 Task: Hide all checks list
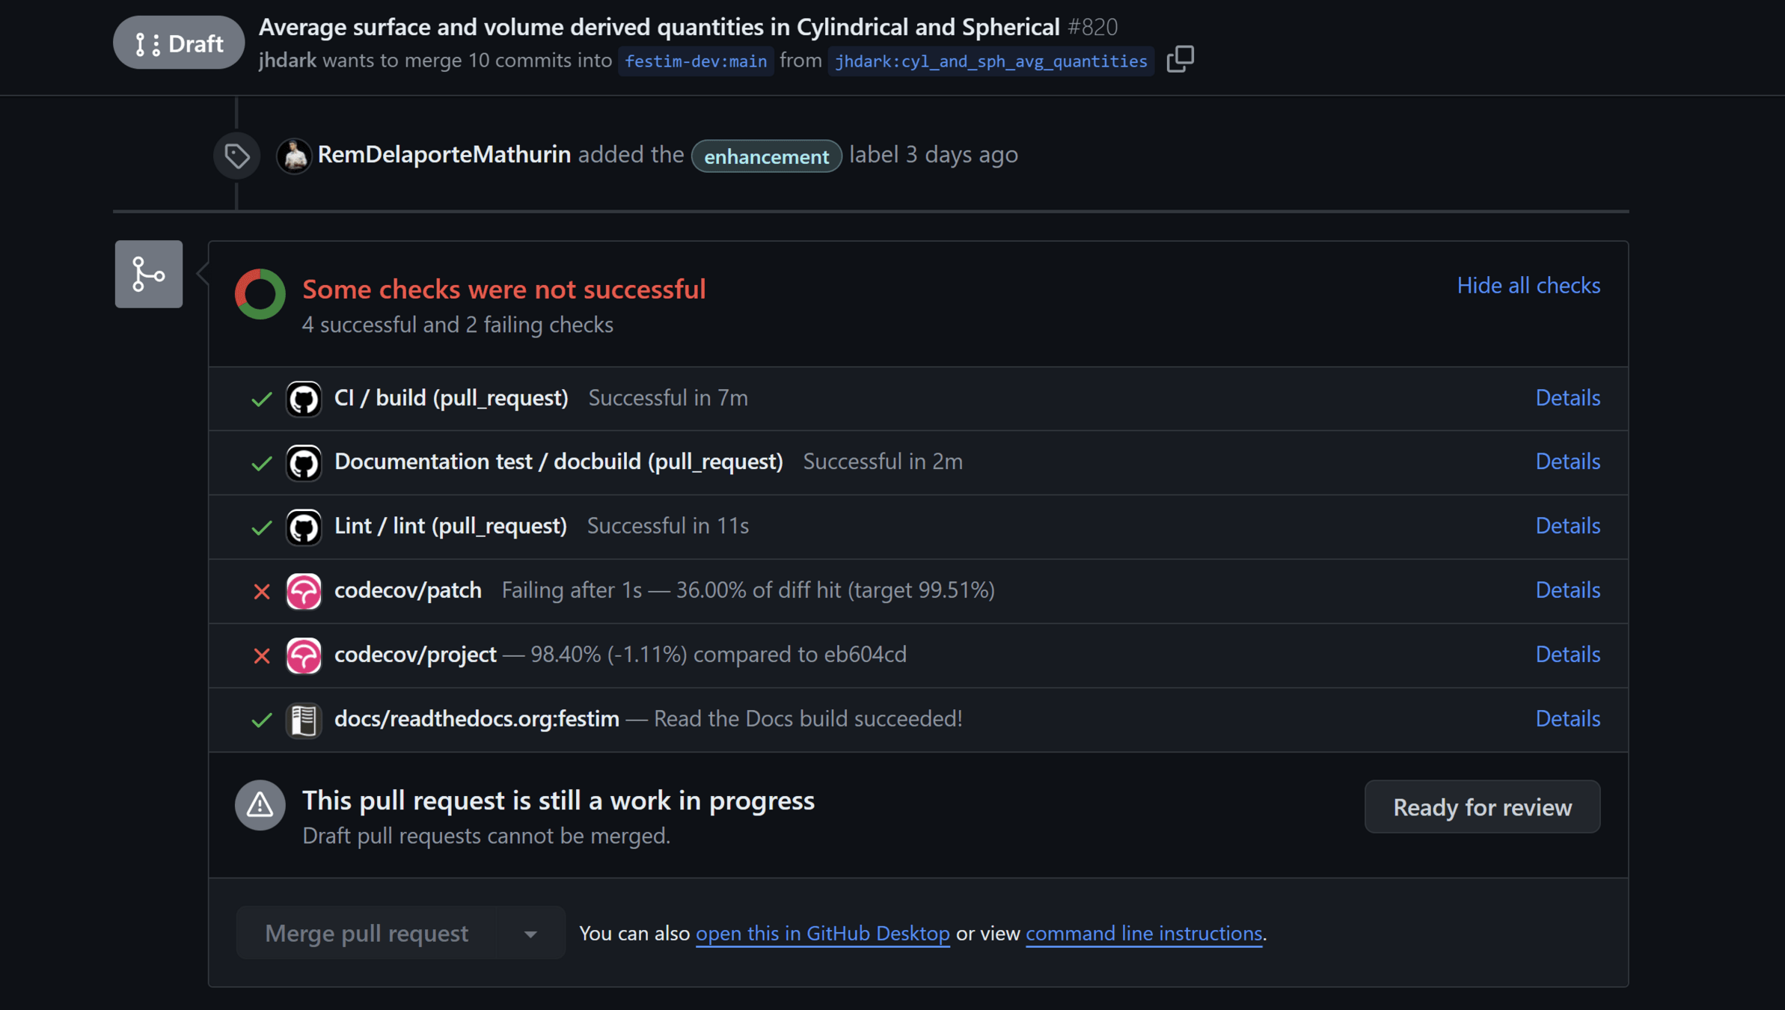tap(1528, 285)
